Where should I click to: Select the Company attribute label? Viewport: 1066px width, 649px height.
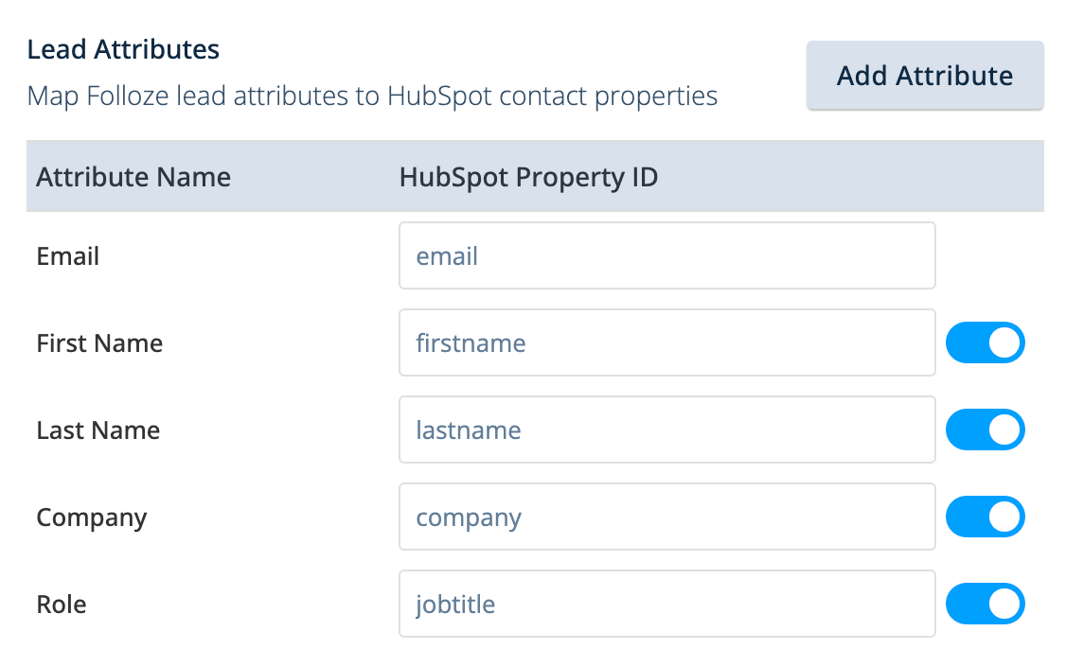(x=92, y=517)
